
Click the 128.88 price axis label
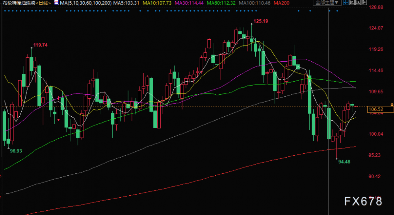tap(376, 7)
